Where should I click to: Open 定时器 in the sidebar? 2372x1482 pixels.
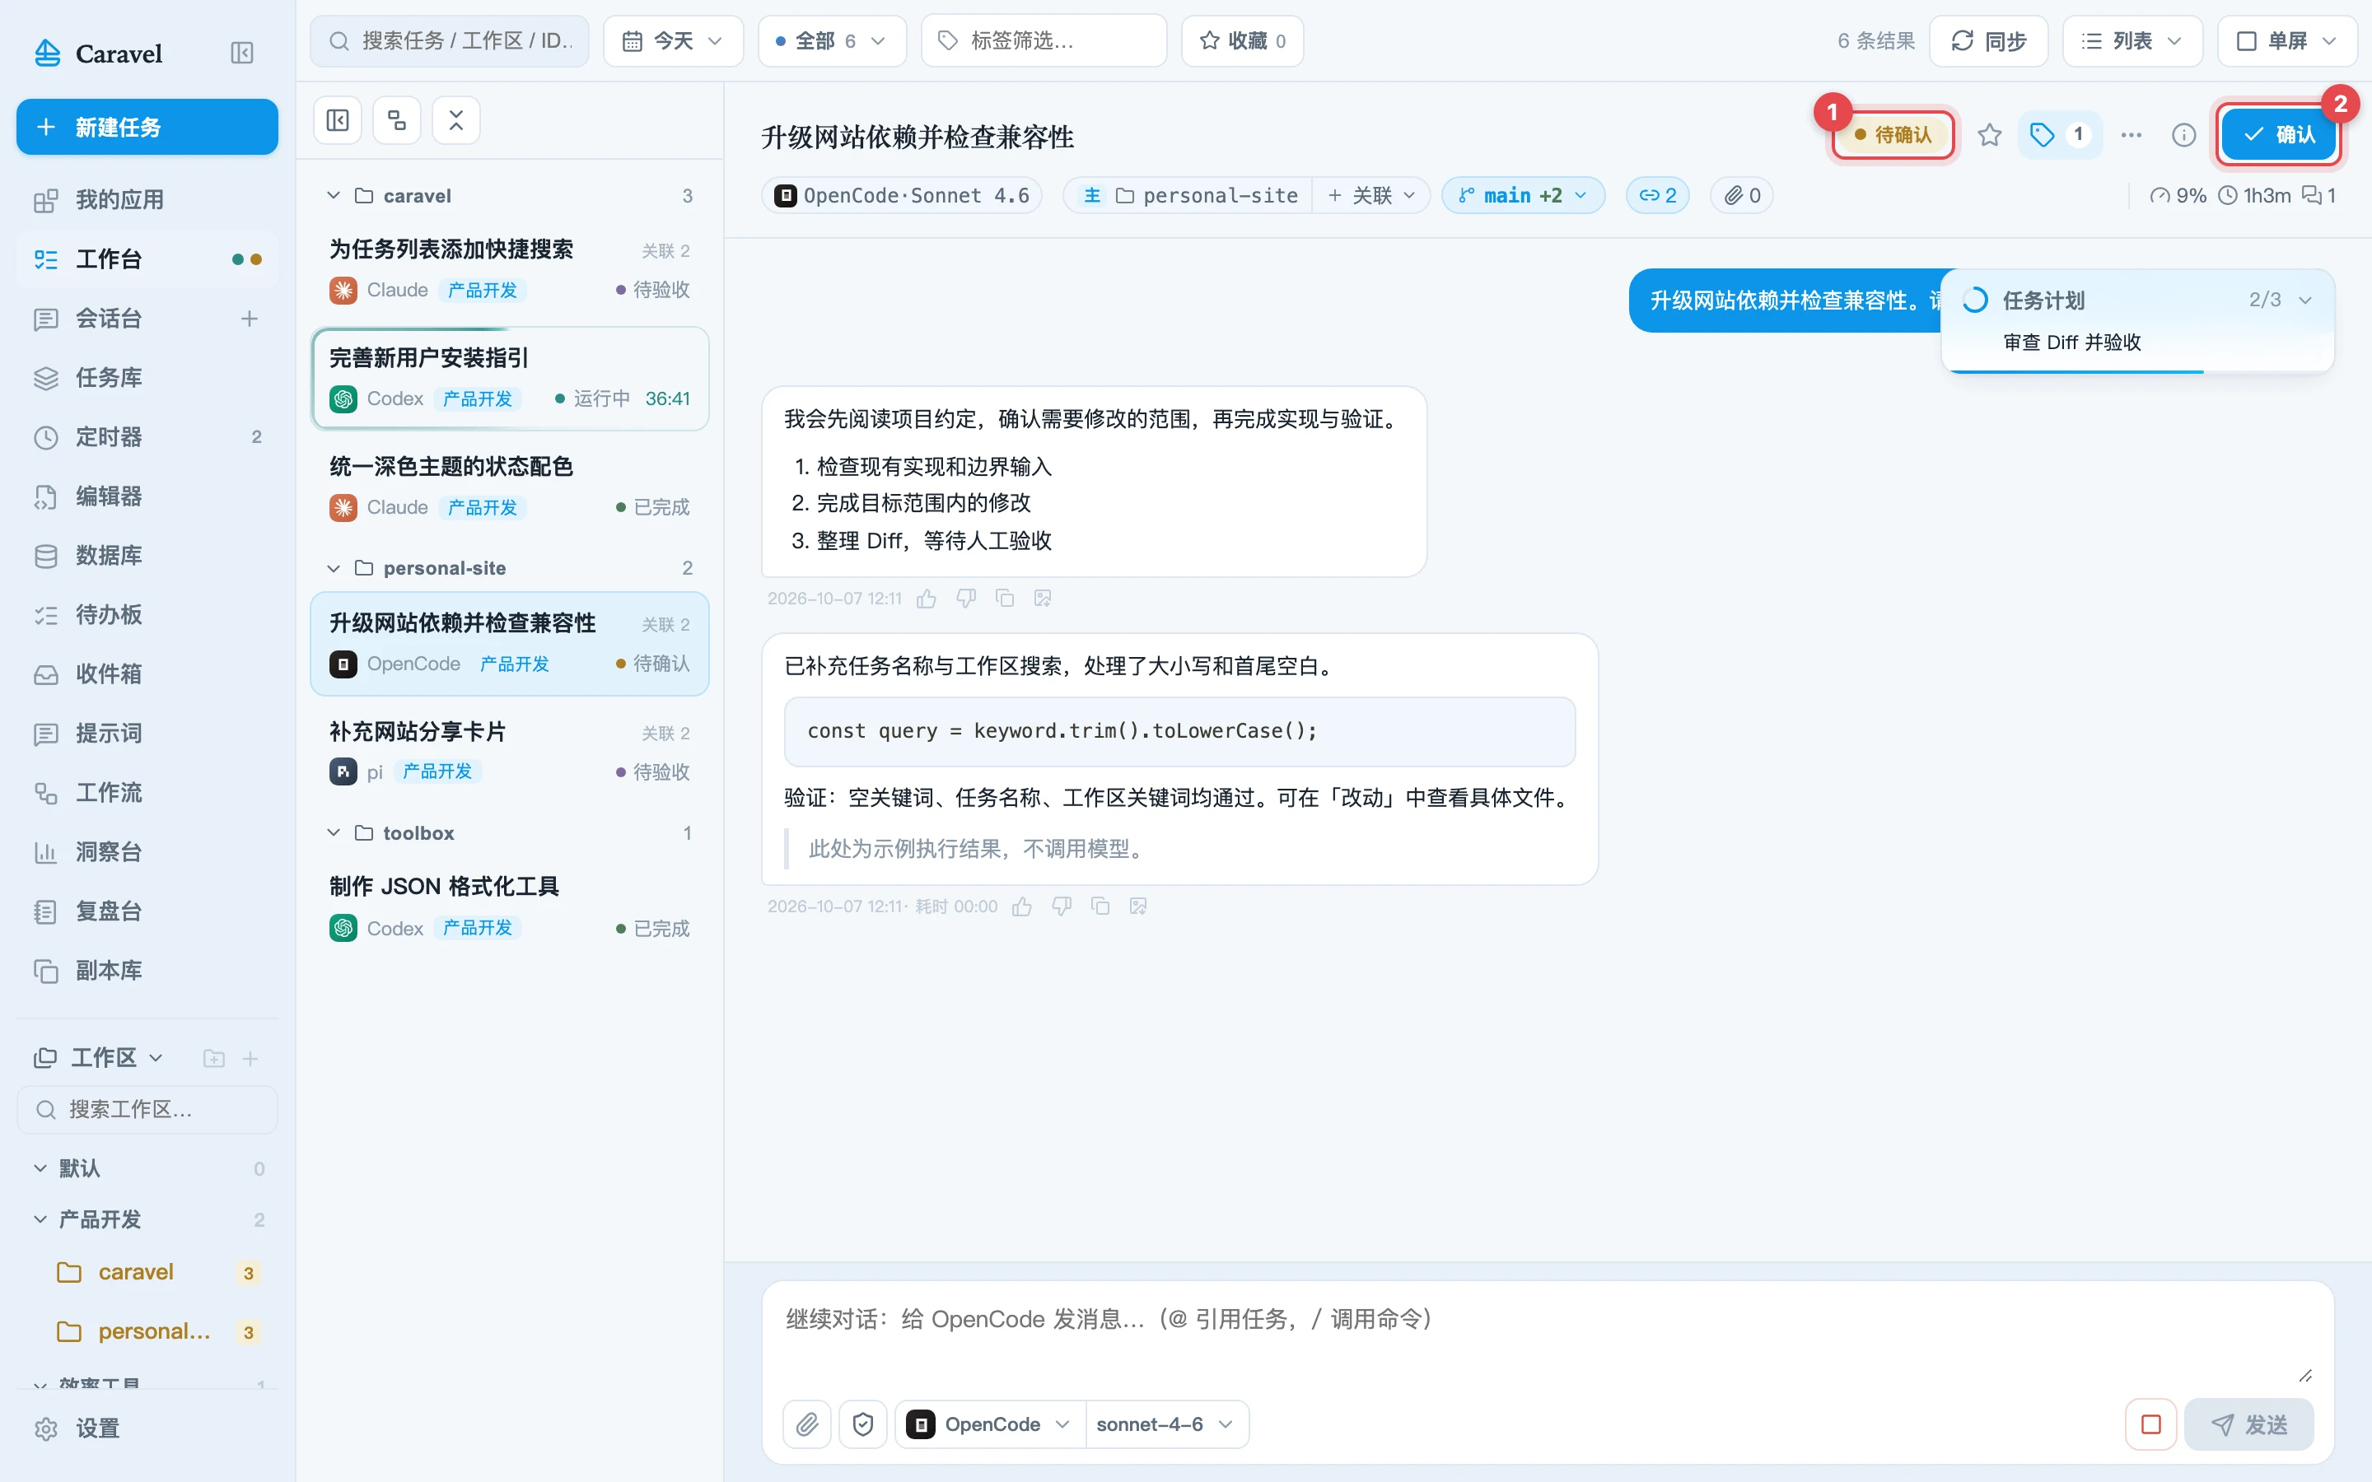pyautogui.click(x=147, y=437)
